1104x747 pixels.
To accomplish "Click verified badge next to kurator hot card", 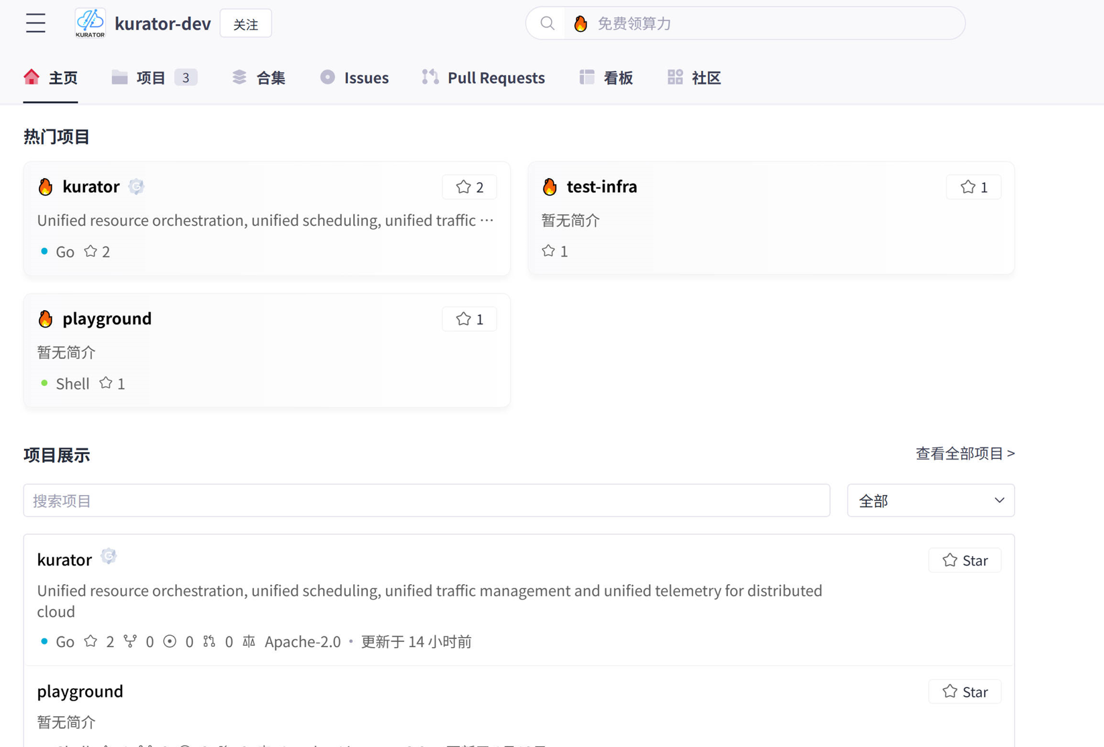I will (136, 186).
